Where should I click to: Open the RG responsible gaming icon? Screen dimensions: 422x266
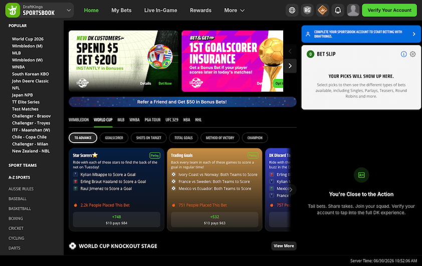pos(307,10)
